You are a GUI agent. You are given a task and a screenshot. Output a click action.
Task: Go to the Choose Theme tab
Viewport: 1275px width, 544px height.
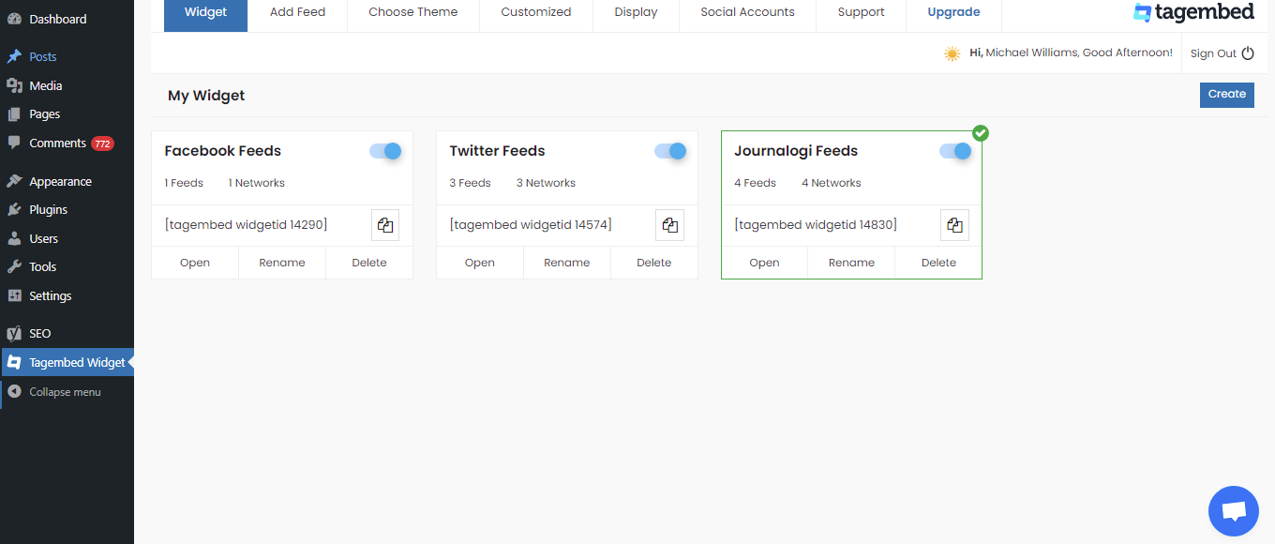(x=413, y=12)
